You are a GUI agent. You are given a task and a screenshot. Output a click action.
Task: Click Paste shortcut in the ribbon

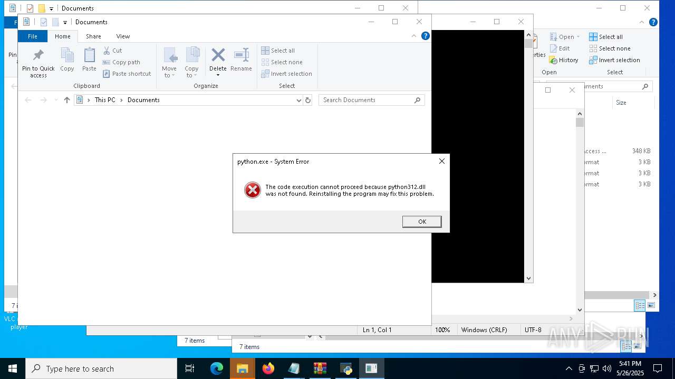pyautogui.click(x=127, y=74)
